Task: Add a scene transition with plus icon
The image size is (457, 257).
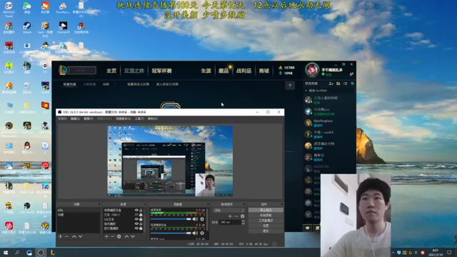Action: (x=230, y=216)
